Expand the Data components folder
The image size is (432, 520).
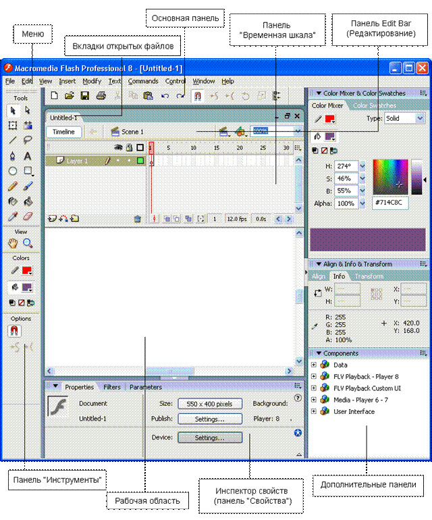[314, 365]
